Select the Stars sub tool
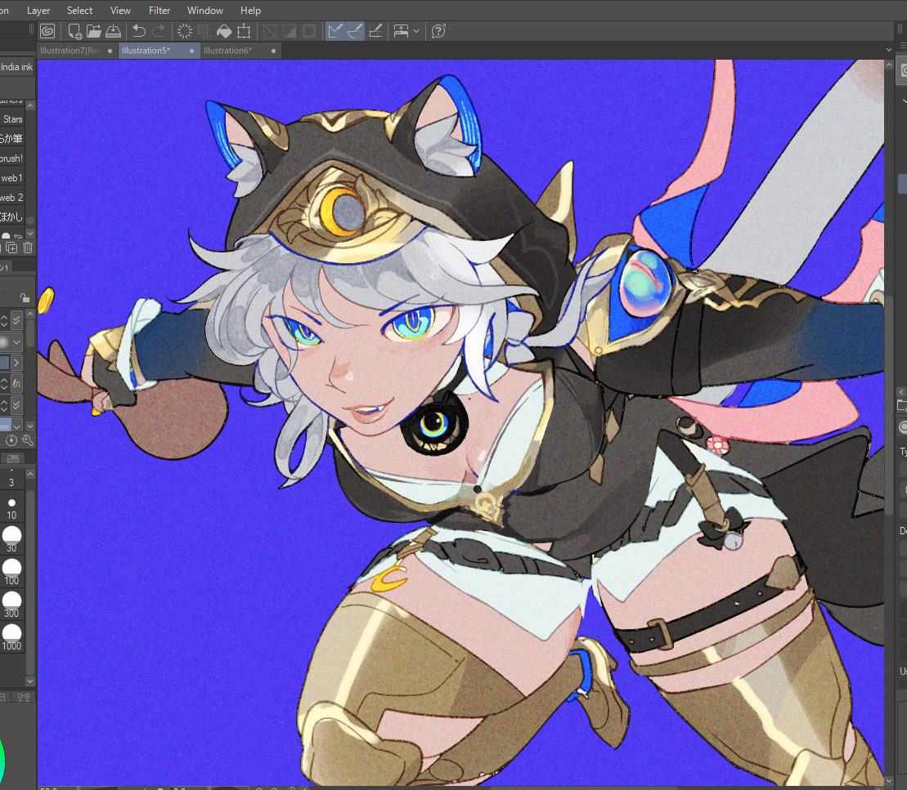This screenshot has height=790, width=907. 13,119
